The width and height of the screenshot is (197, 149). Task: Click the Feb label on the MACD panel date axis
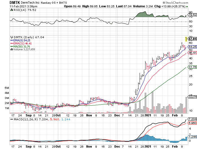[175, 146]
